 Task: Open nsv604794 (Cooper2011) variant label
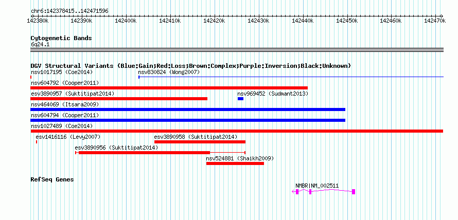[x=65, y=115]
